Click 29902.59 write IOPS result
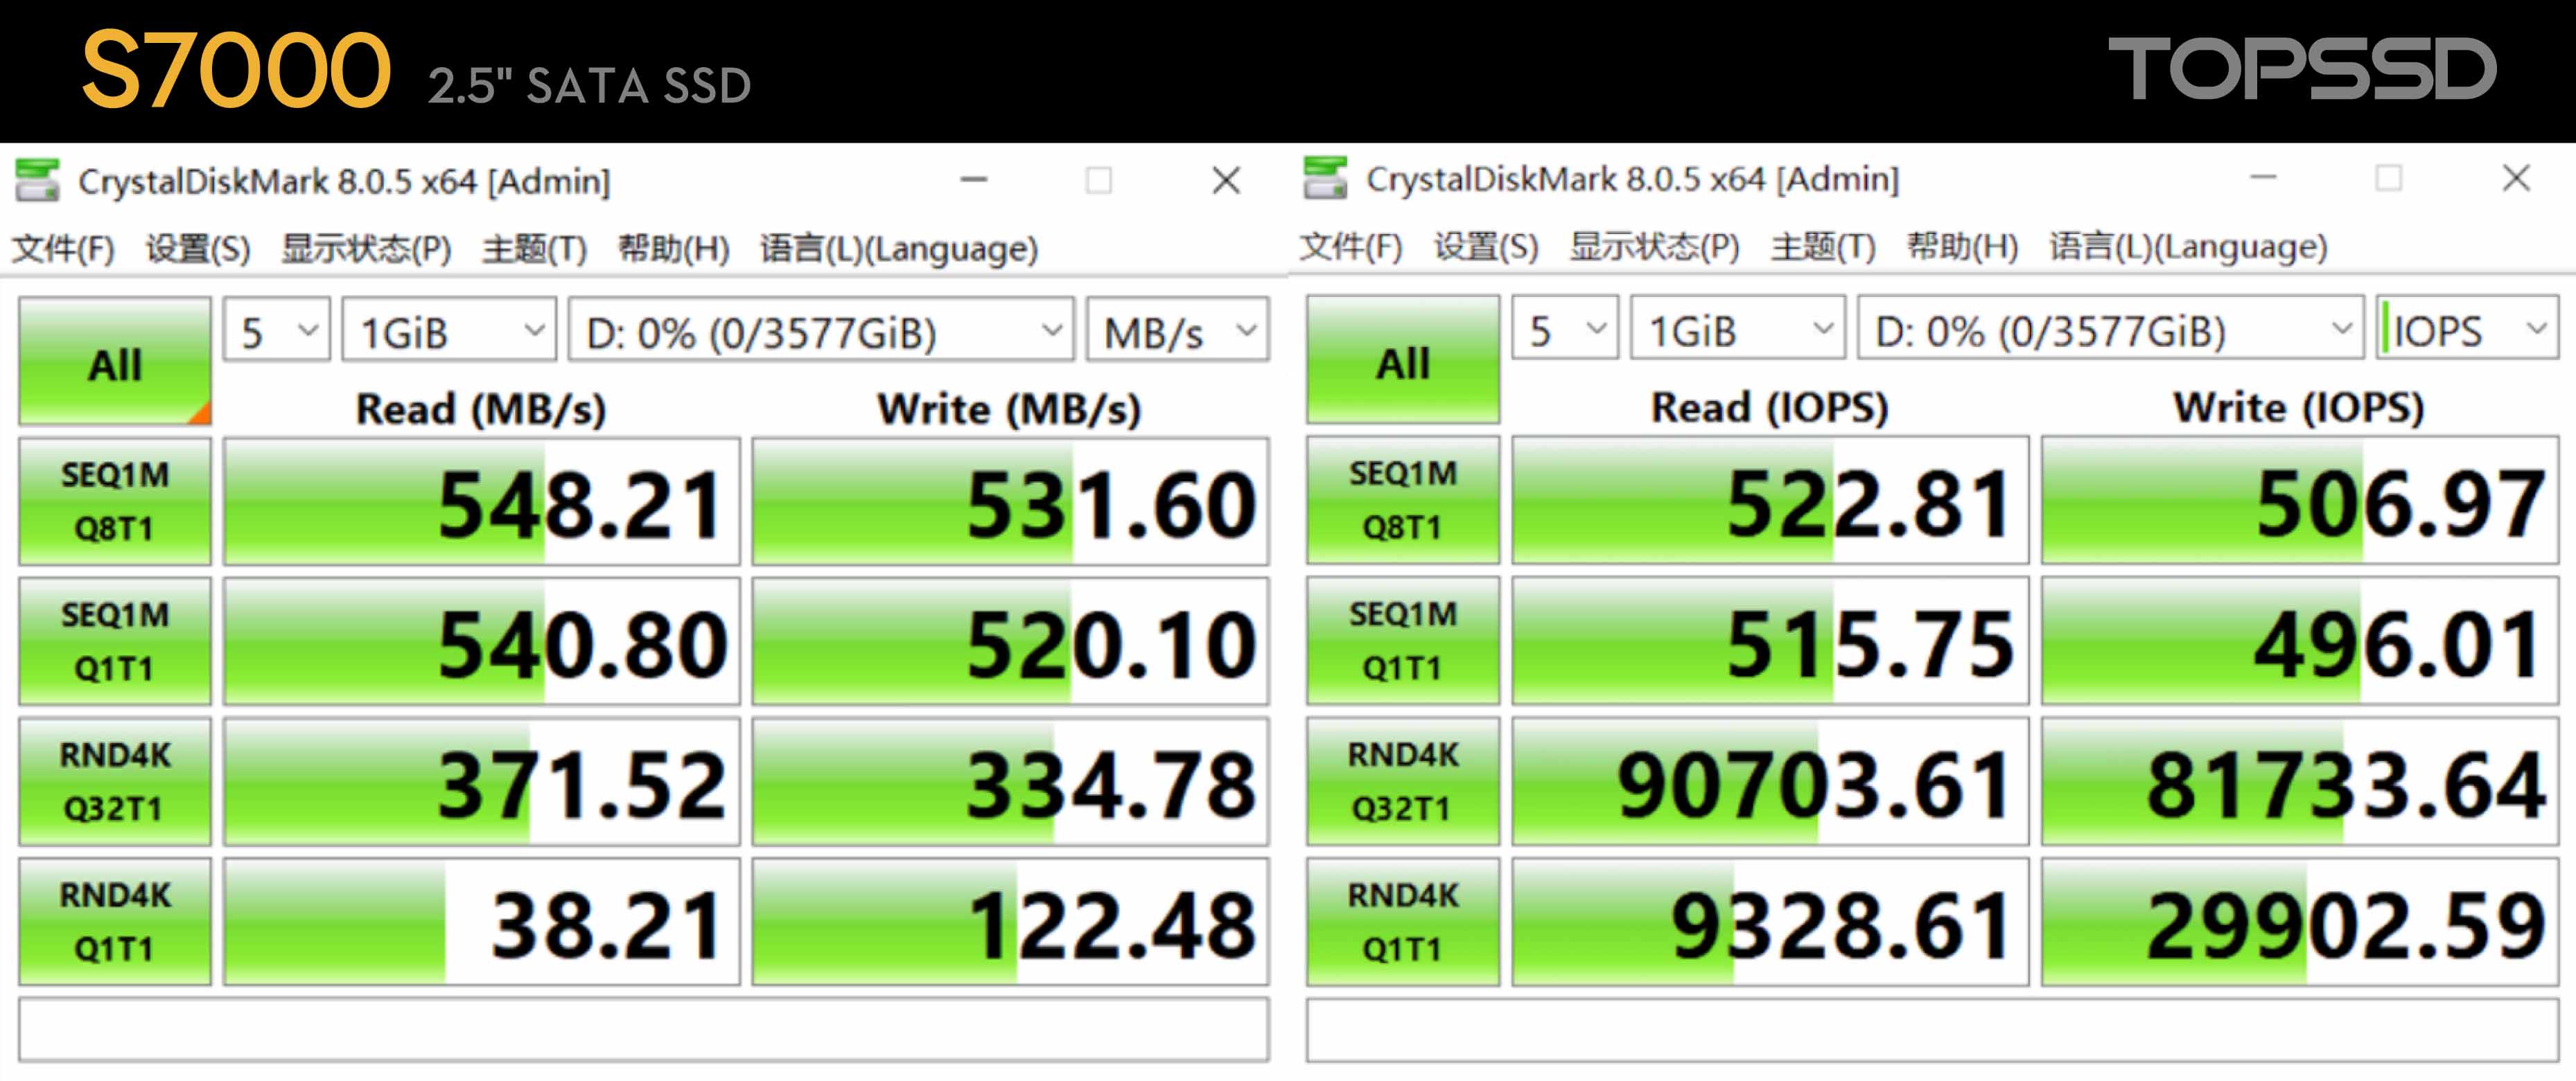Screen dimensions: 2576x1081 2300,921
